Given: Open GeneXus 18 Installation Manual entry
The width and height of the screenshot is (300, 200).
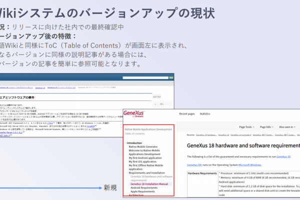Looking at the screenshot, I should 149,184.
